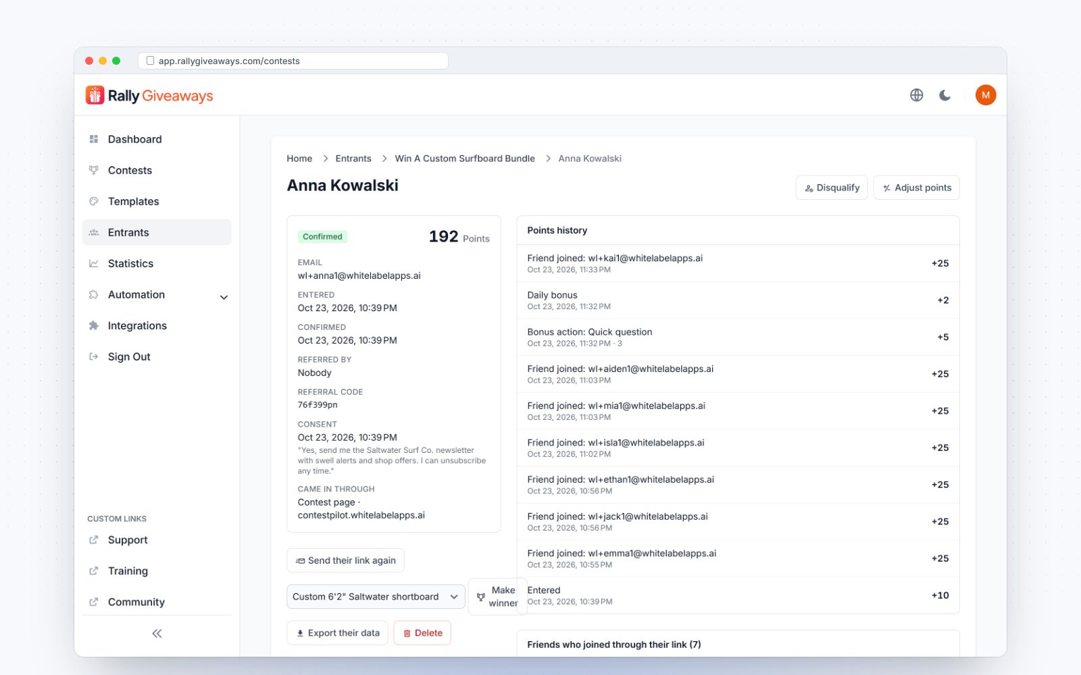Expand the Automation submenu chevron
Screen dimensions: 1081x675
point(224,297)
